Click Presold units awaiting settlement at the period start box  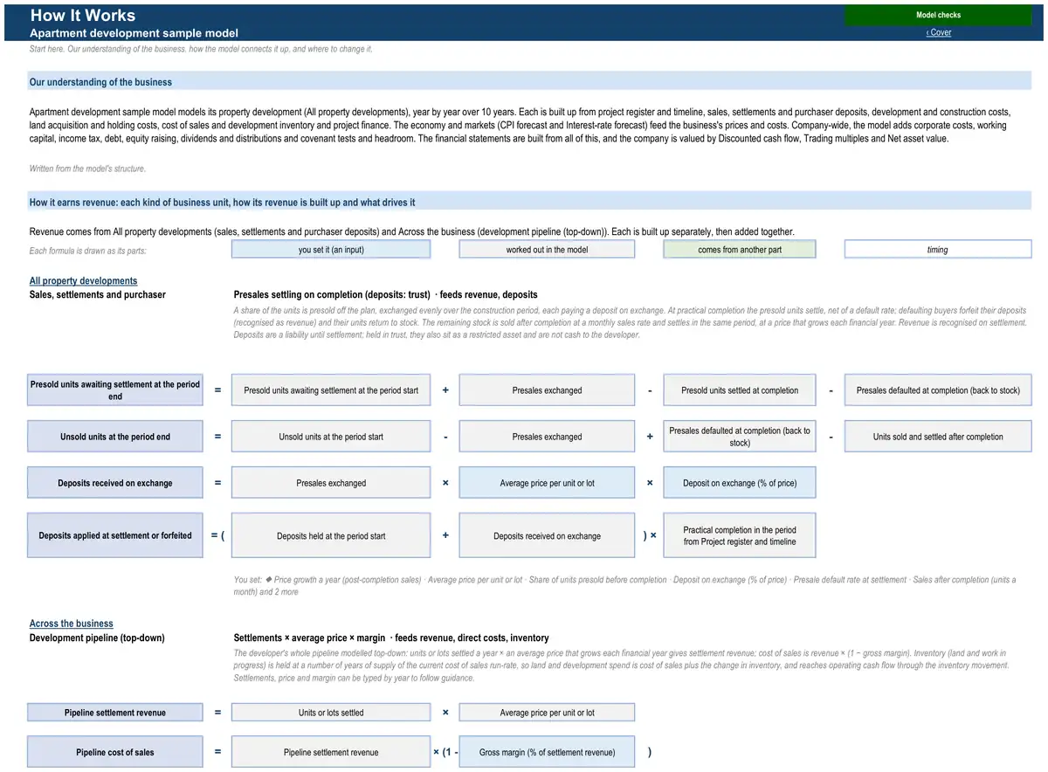(x=331, y=390)
